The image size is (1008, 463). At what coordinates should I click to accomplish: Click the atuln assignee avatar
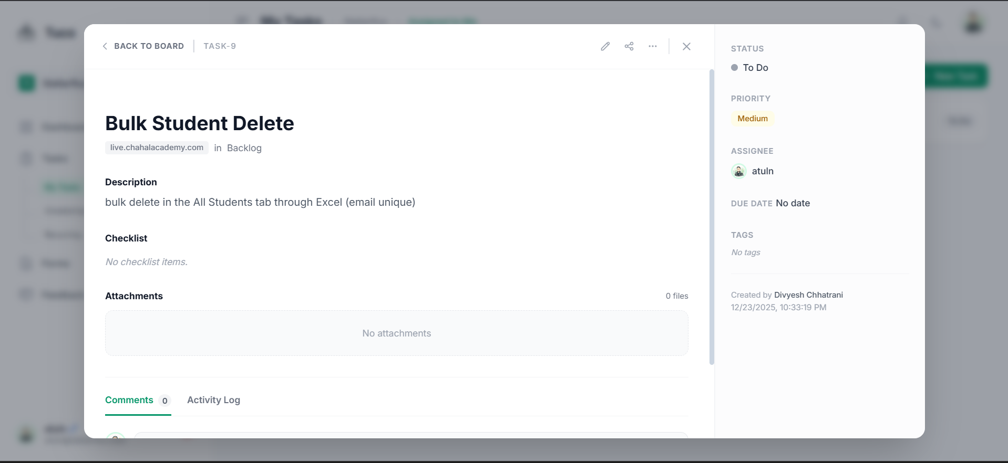pos(739,171)
